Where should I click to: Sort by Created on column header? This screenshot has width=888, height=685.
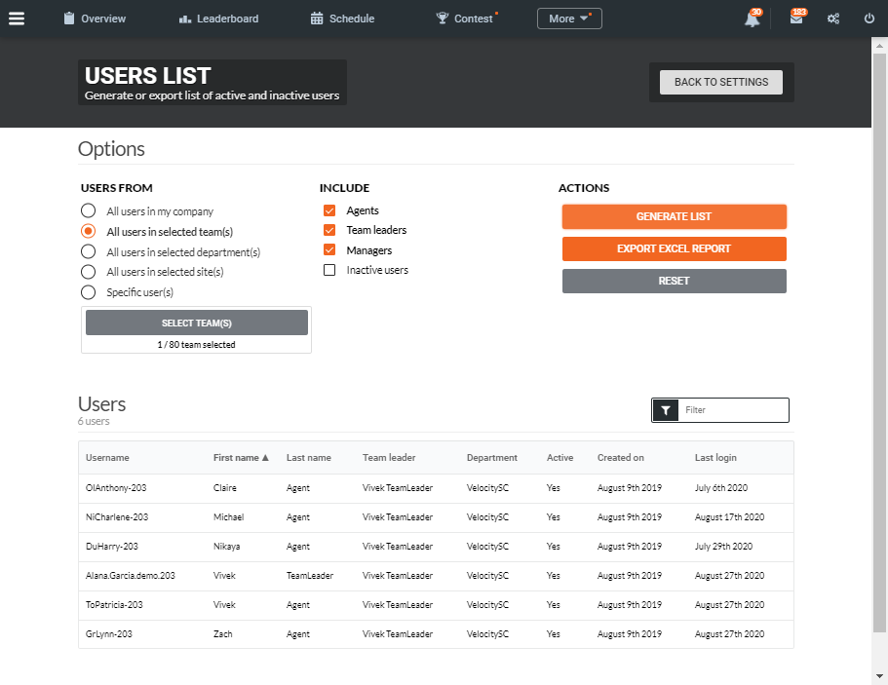coord(620,457)
